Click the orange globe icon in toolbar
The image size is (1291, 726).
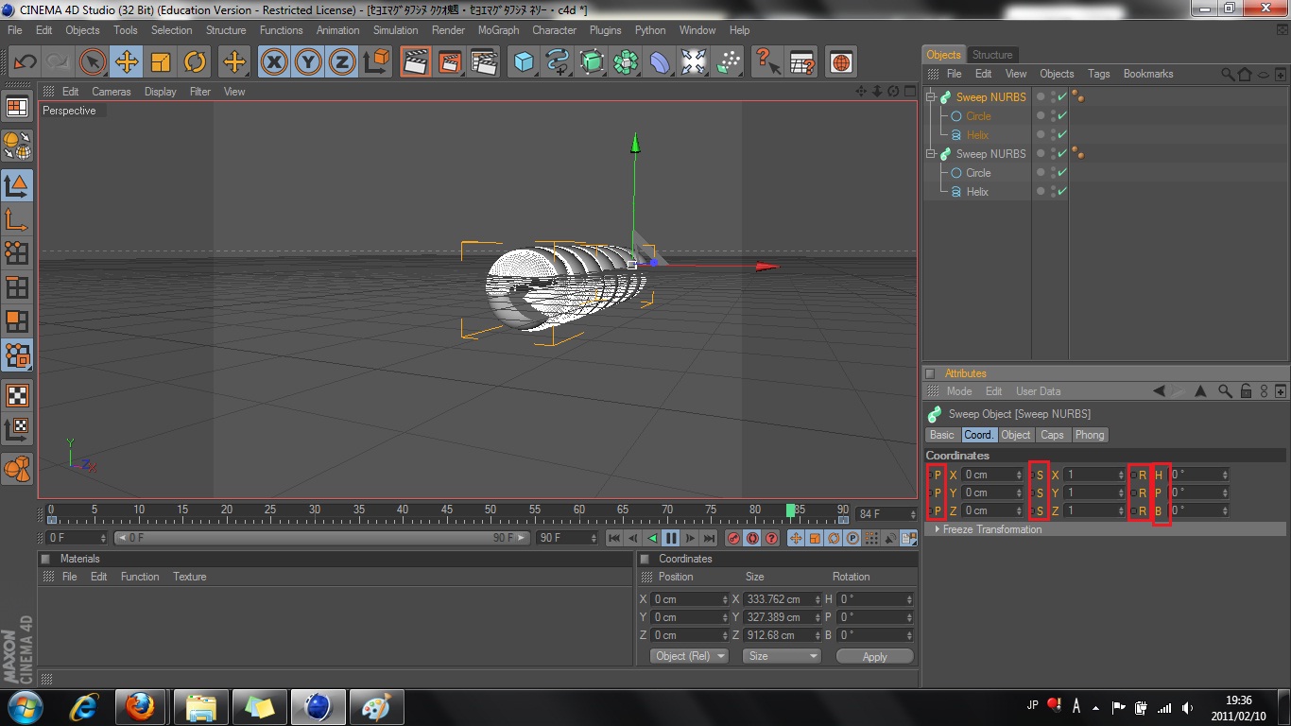pos(840,62)
